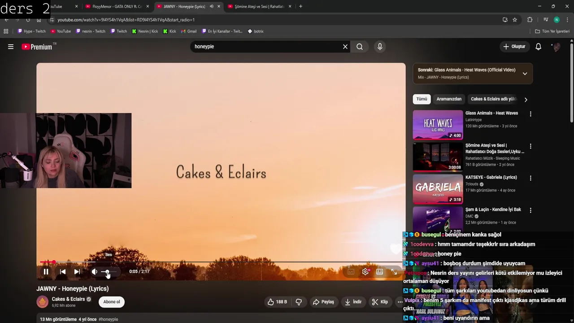The height and width of the screenshot is (323, 574).
Task: Open botrix bookmark
Action: click(x=256, y=31)
